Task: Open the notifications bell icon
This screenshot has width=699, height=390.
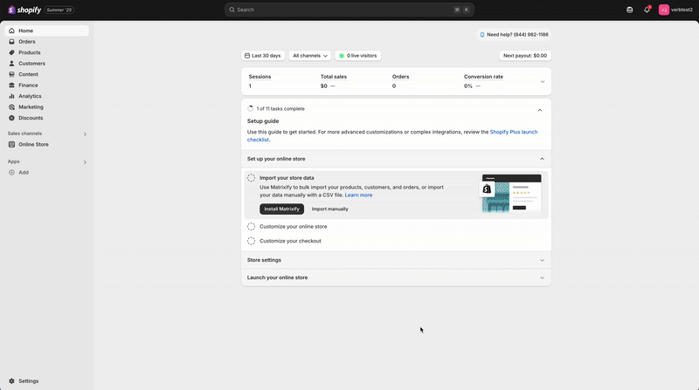Action: tap(647, 10)
